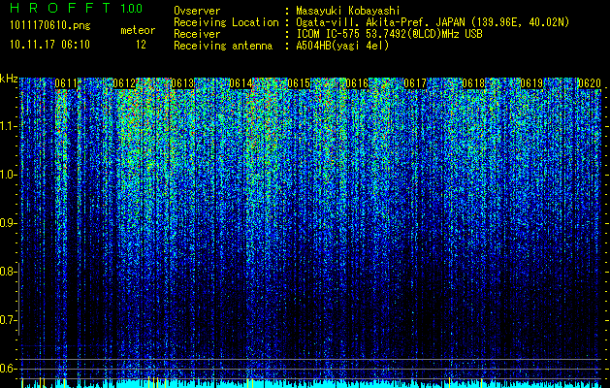Click the 0.7 frequency axis label
The height and width of the screenshot is (388, 610).
pyautogui.click(x=8, y=320)
